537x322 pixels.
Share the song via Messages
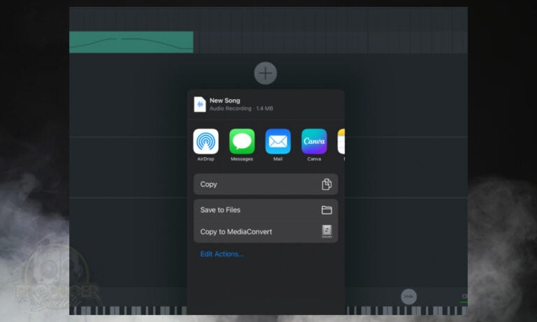pos(242,141)
